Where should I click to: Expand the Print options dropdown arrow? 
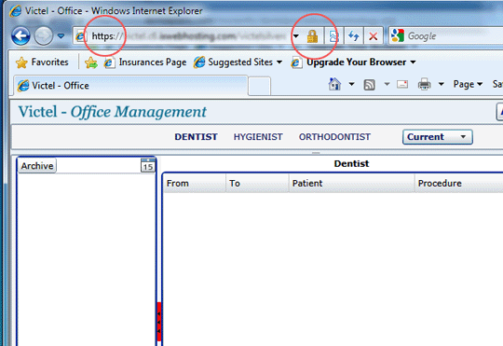point(442,84)
